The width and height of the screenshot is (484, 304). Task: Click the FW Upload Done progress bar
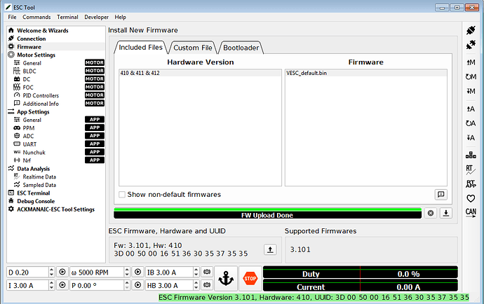tap(267, 214)
